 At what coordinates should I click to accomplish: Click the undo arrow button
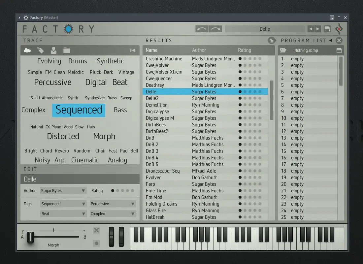[202, 29]
